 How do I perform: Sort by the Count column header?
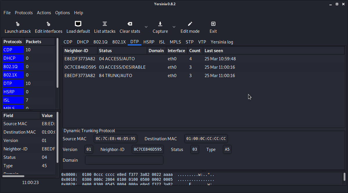tap(195, 51)
